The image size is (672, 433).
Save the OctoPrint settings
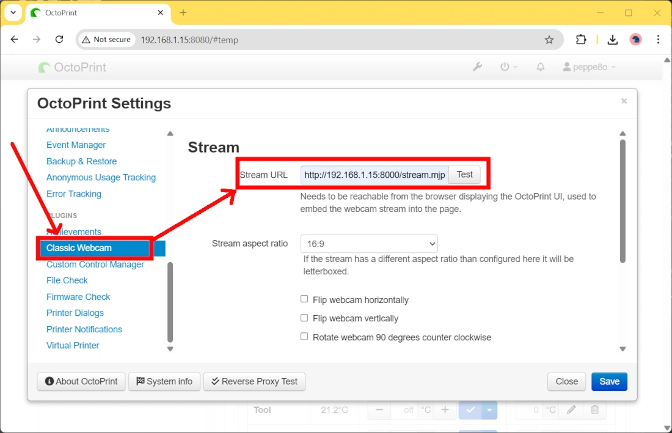click(610, 382)
